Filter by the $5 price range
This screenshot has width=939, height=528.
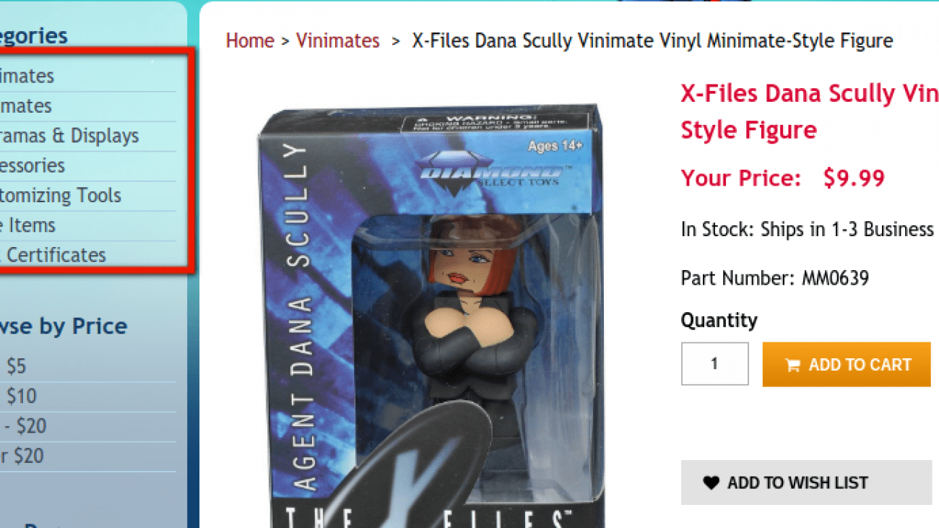coord(16,366)
